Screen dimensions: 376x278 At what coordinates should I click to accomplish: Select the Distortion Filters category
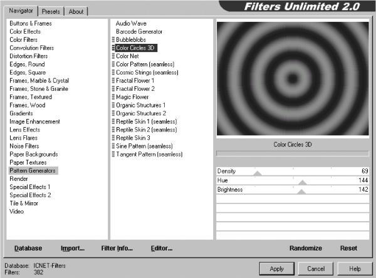tap(29, 56)
